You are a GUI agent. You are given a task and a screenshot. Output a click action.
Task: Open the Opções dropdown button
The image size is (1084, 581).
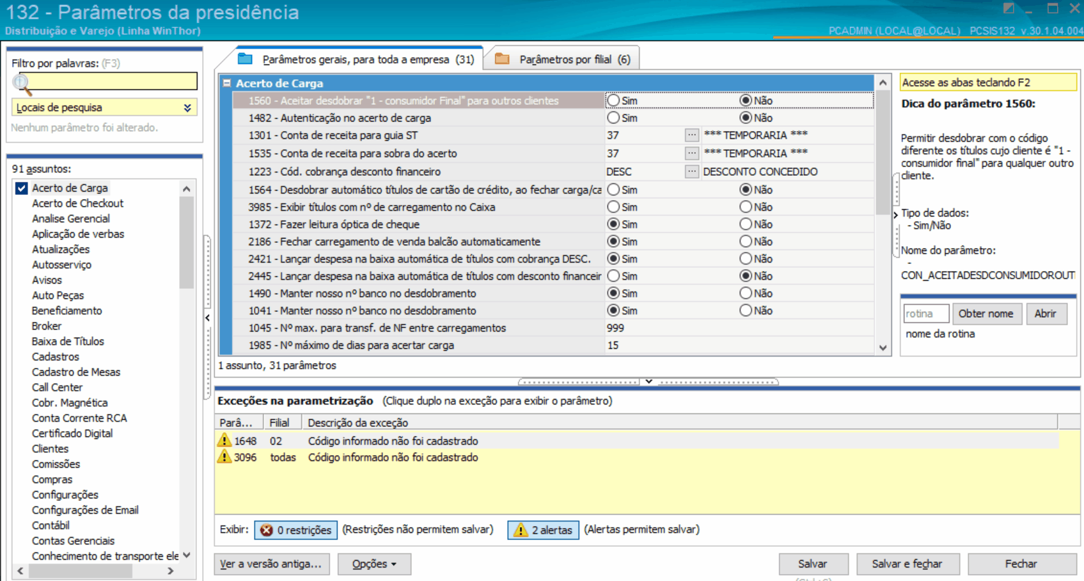(374, 564)
